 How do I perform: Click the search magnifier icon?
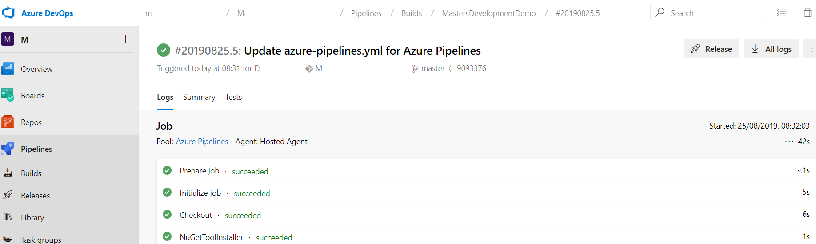(x=660, y=12)
